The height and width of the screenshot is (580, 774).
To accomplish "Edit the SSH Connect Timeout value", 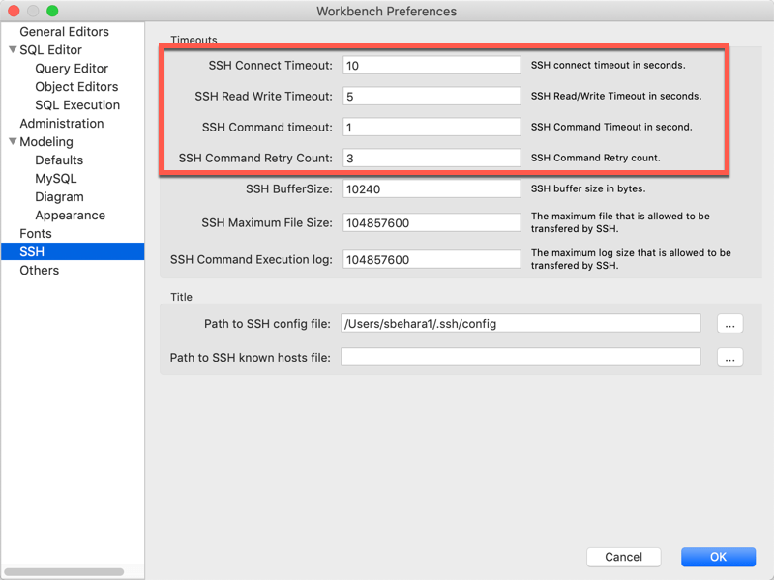I will 431,65.
